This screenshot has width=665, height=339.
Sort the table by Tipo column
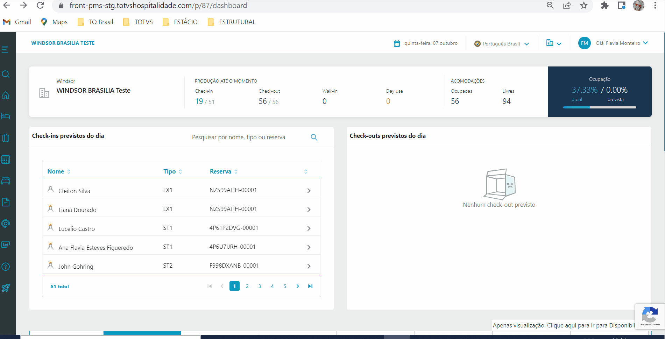[172, 171]
